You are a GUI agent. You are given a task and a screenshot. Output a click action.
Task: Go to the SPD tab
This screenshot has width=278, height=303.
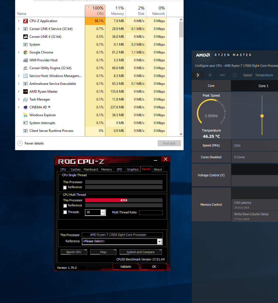(x=119, y=169)
